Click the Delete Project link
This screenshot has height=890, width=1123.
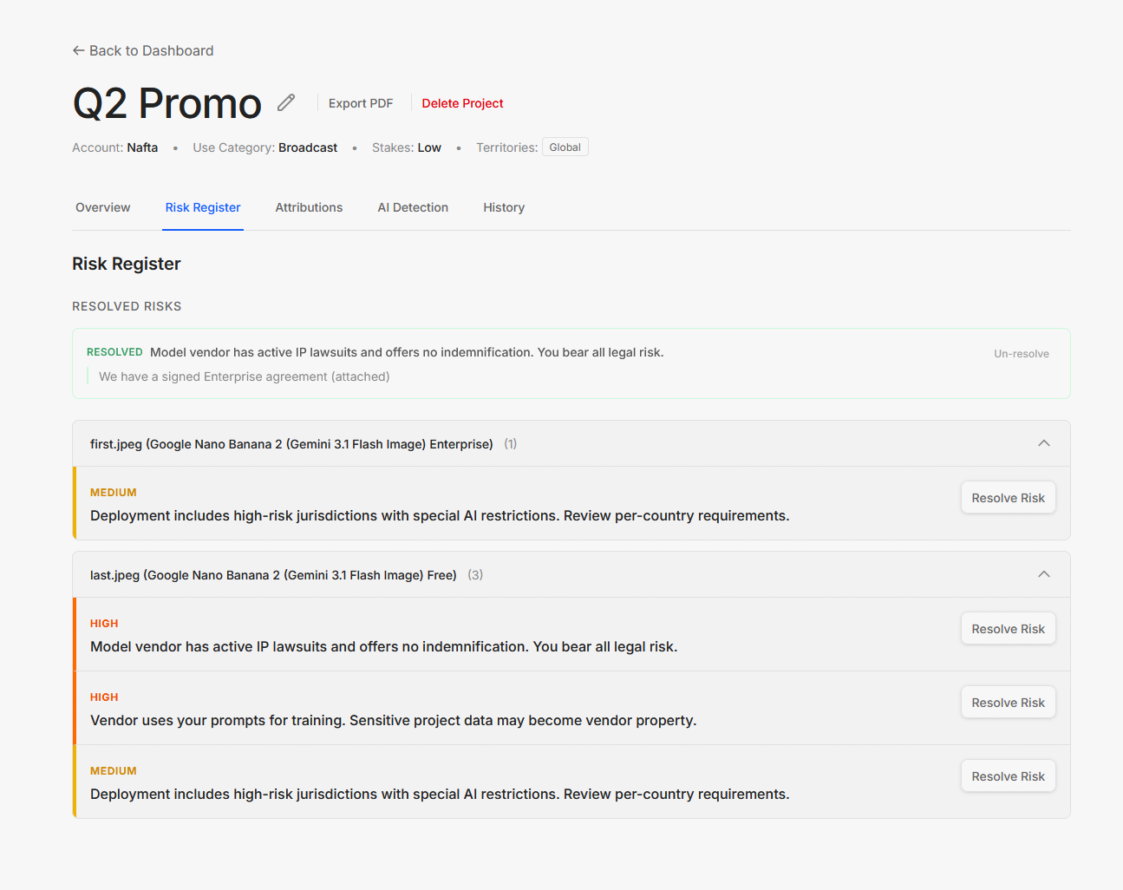pyautogui.click(x=462, y=103)
